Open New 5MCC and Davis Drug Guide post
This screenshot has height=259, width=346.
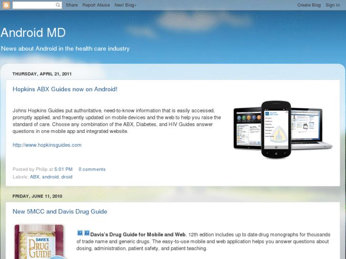coord(60,211)
